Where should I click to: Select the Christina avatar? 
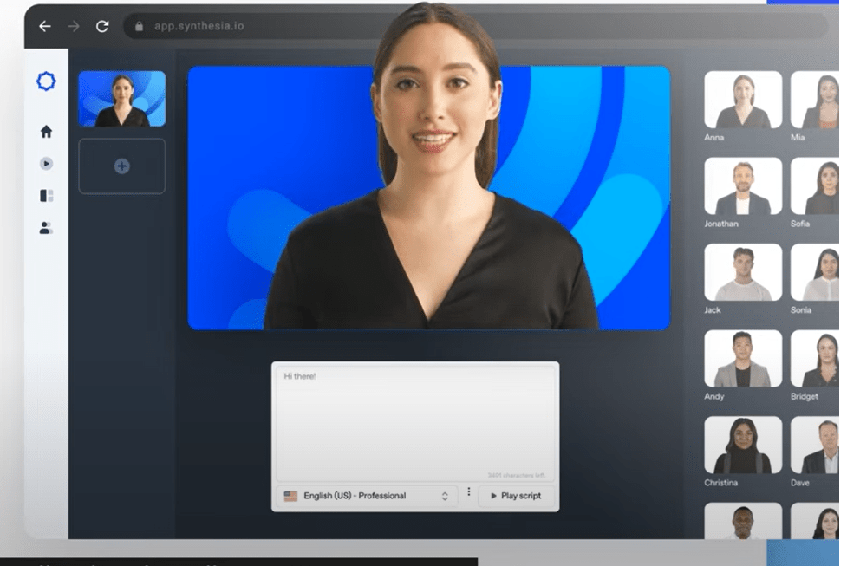[x=742, y=445]
